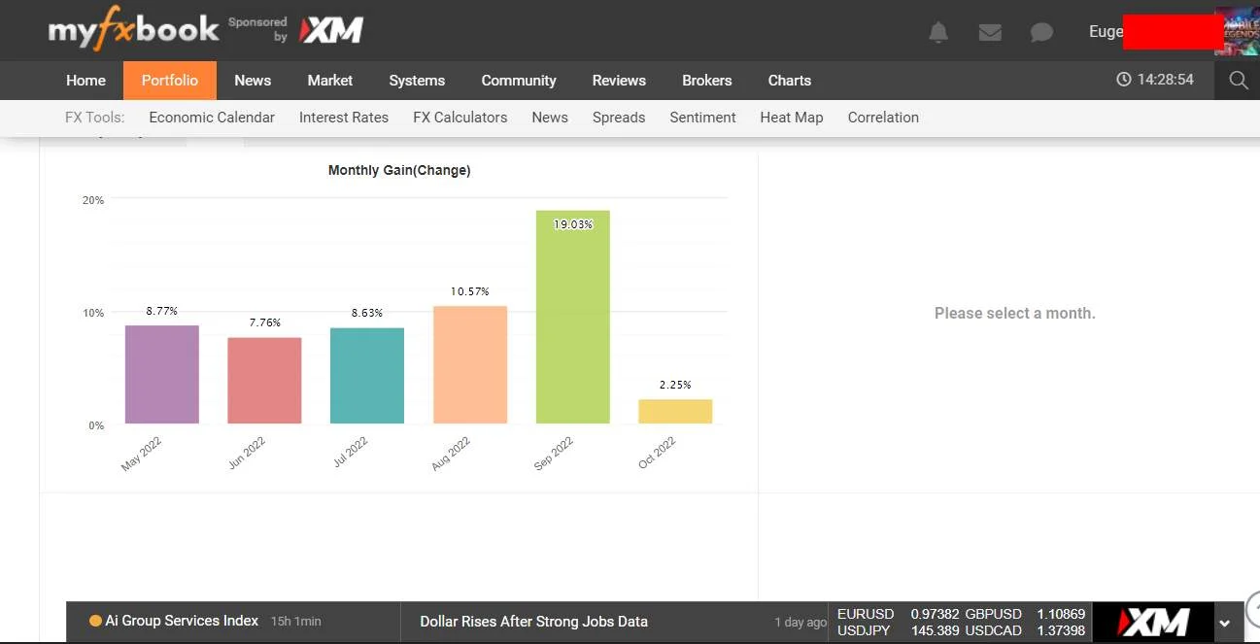Click the clock icon beside 14:28:54
Screen dimensions: 1260x644
[1124, 80]
